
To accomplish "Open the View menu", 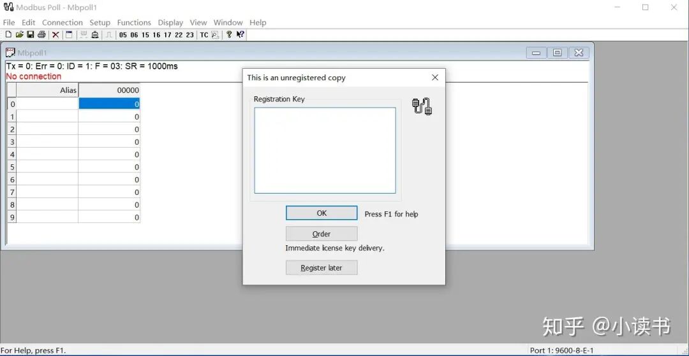I will coord(198,22).
